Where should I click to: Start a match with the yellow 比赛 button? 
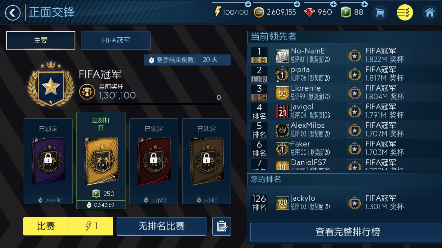(x=68, y=226)
